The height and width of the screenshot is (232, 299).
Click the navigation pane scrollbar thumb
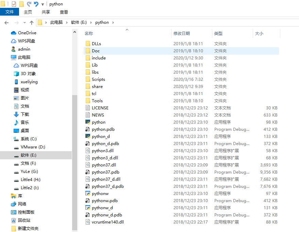click(75, 162)
